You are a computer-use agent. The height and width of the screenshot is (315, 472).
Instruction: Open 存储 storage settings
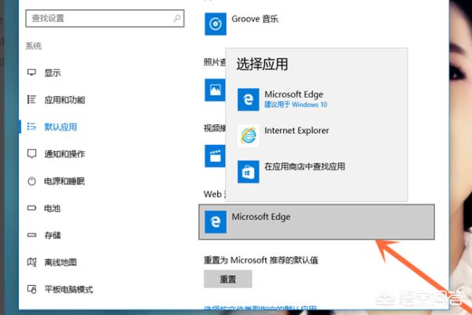pos(53,235)
